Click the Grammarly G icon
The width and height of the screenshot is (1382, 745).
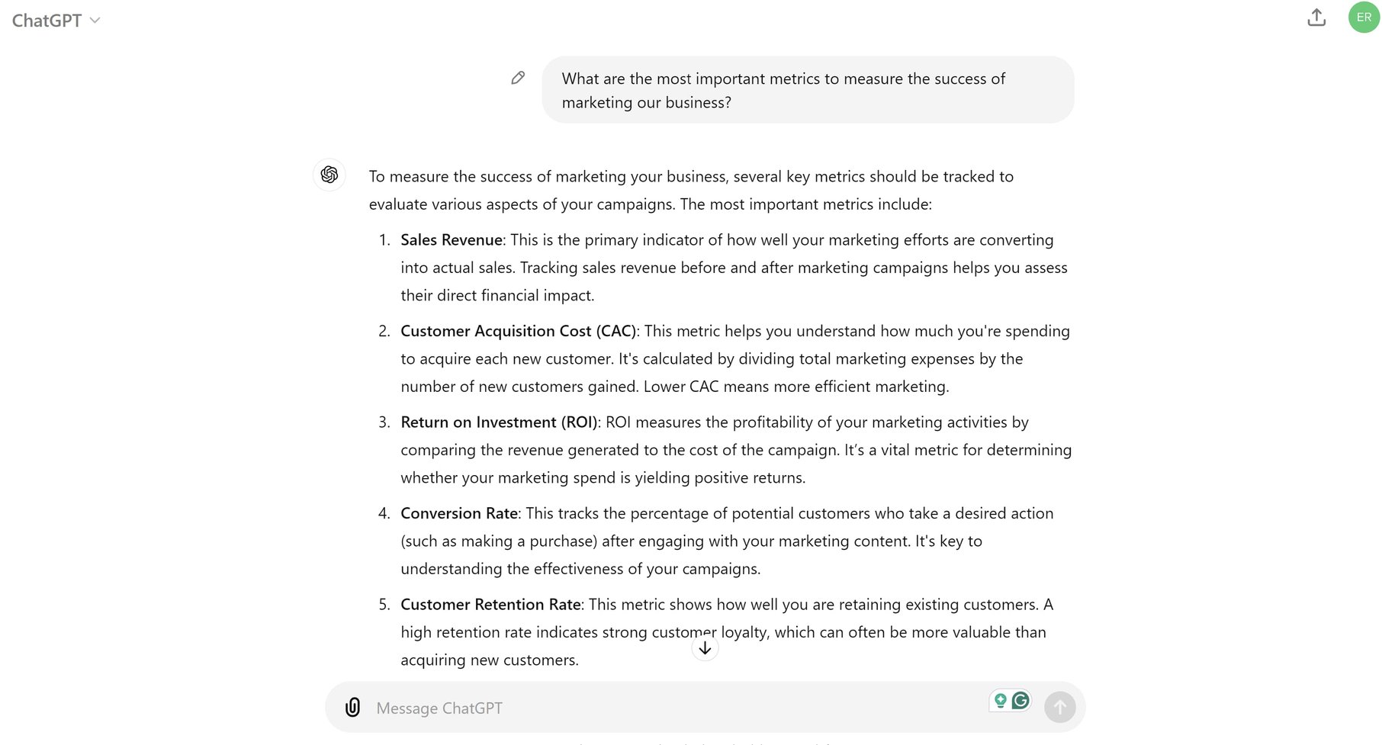(1020, 700)
